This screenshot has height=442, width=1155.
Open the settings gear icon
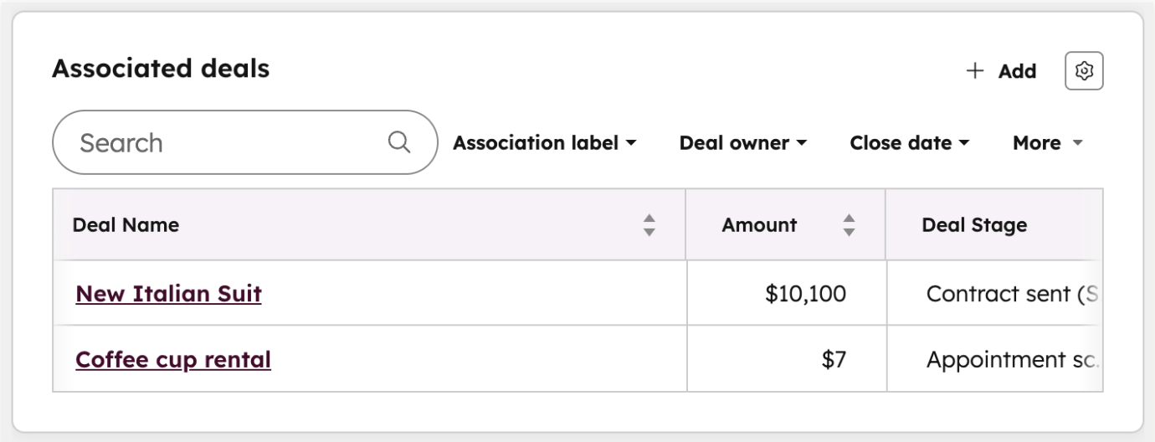point(1084,71)
